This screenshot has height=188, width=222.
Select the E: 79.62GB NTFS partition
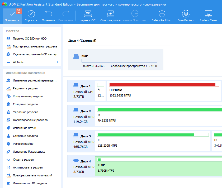click(x=158, y=116)
